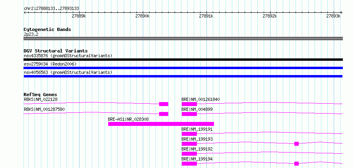The image size is (354, 168).
Task: Click the 27889k ruler label
Action: tap(79, 16)
